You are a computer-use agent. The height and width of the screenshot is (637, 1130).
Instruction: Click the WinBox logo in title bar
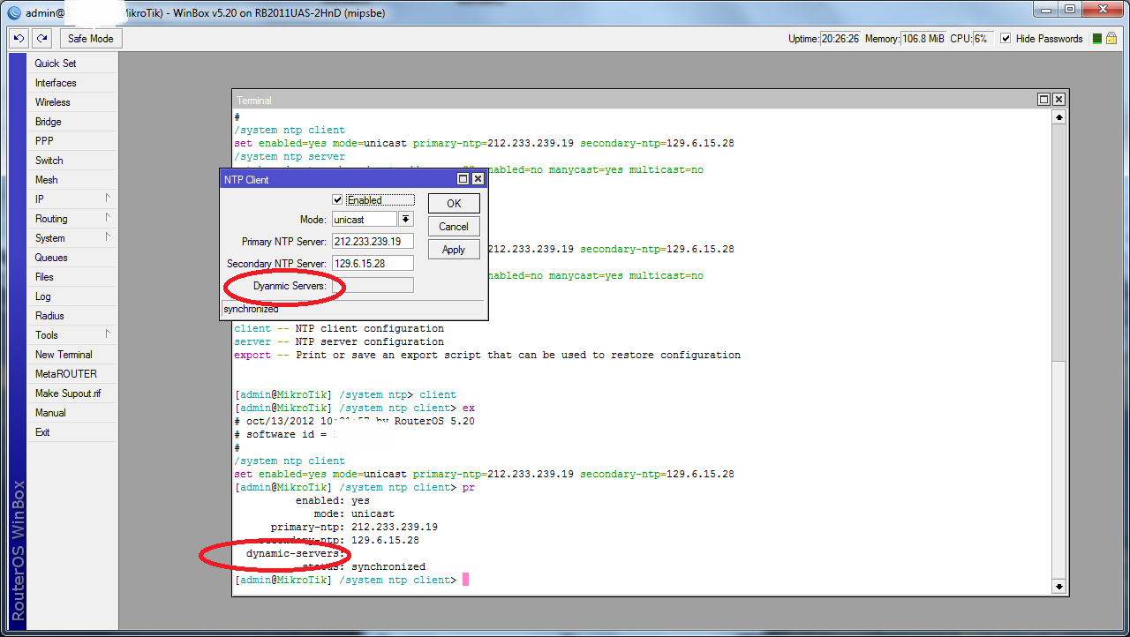point(13,13)
